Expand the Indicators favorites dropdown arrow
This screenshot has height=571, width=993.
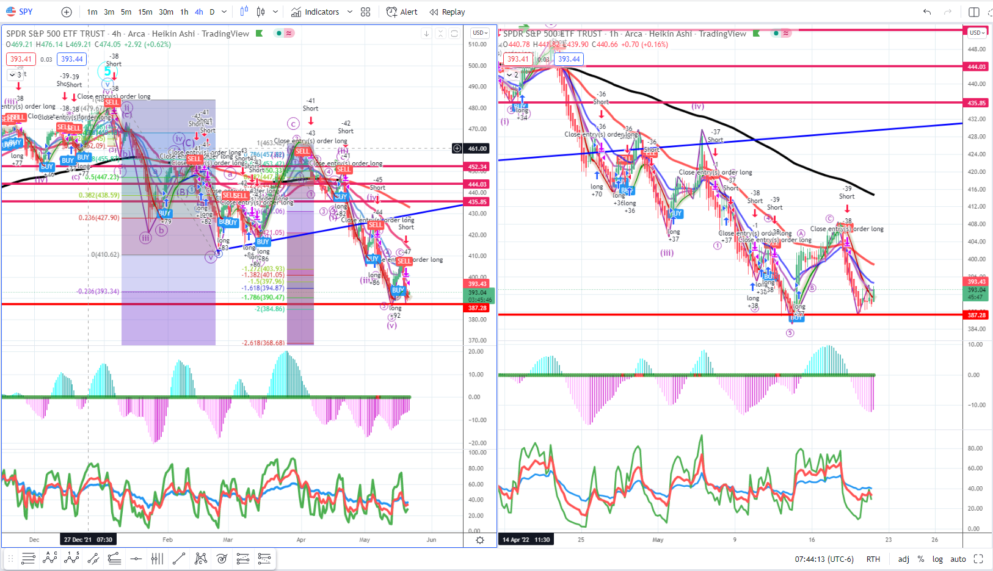(x=350, y=12)
